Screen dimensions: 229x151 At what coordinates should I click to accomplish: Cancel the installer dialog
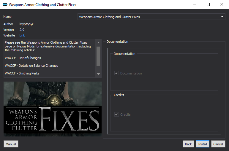(x=218, y=144)
